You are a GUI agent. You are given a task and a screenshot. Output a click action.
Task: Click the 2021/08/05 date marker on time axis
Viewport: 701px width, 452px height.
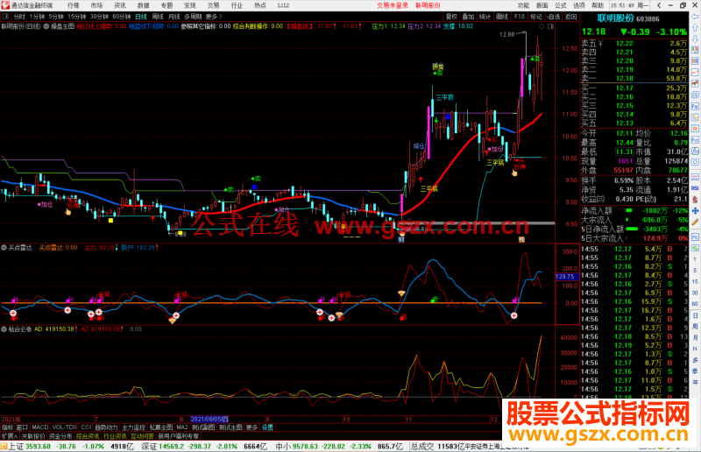[209, 420]
